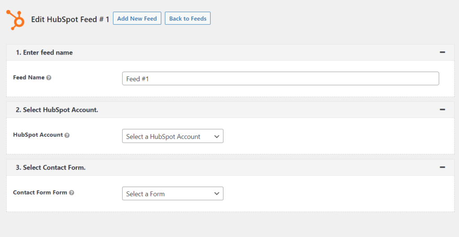Collapse Select HubSpot Account section minus icon

click(x=442, y=110)
